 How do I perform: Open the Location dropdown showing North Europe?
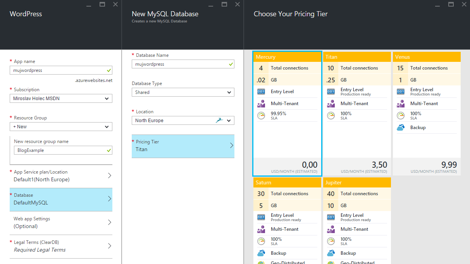[x=183, y=121]
